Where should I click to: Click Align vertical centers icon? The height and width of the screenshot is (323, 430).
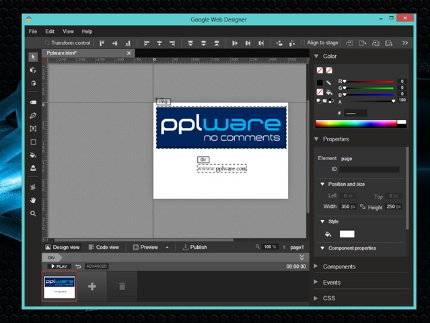(x=115, y=43)
